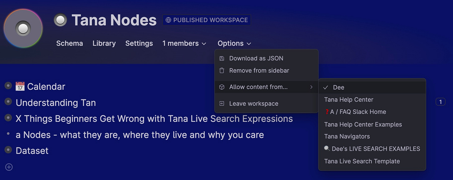This screenshot has width=453, height=180.
Task: Open the Dataset node
Action: pos(32,151)
